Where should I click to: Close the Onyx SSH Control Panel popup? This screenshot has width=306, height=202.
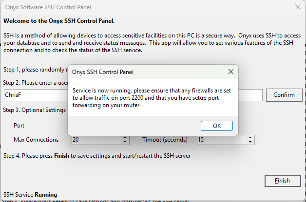pyautogui.click(x=230, y=72)
